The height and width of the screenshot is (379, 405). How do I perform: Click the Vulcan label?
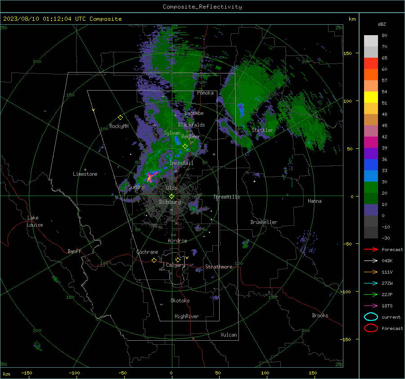click(x=229, y=335)
